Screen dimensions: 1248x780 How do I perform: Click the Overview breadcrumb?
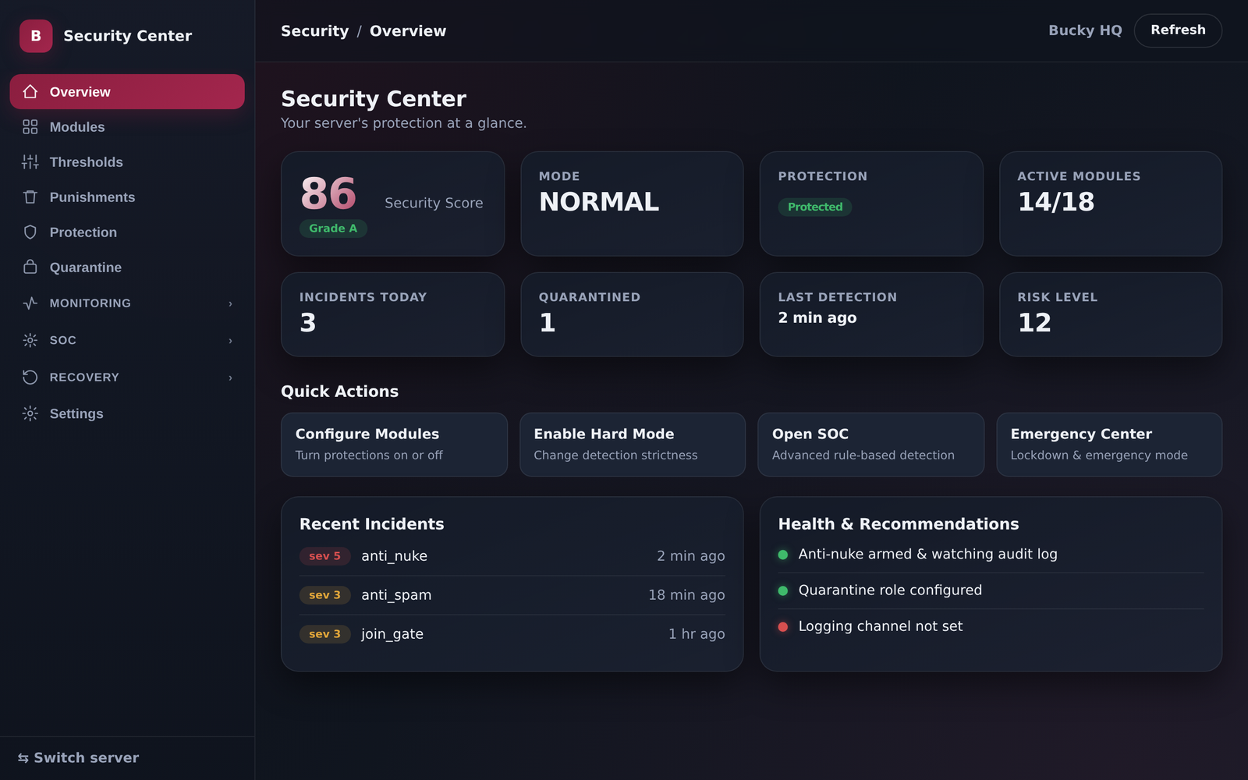pos(408,31)
